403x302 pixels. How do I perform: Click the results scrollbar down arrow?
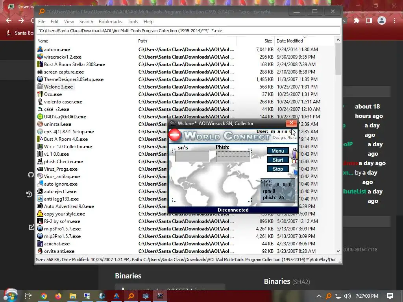[338, 251]
